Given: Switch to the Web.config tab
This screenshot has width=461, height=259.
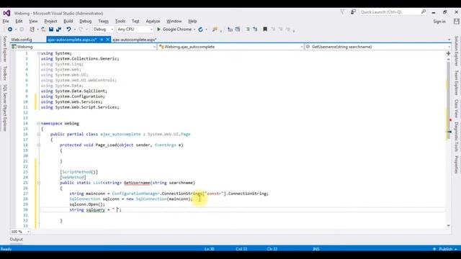Looking at the screenshot, I should pos(22,40).
